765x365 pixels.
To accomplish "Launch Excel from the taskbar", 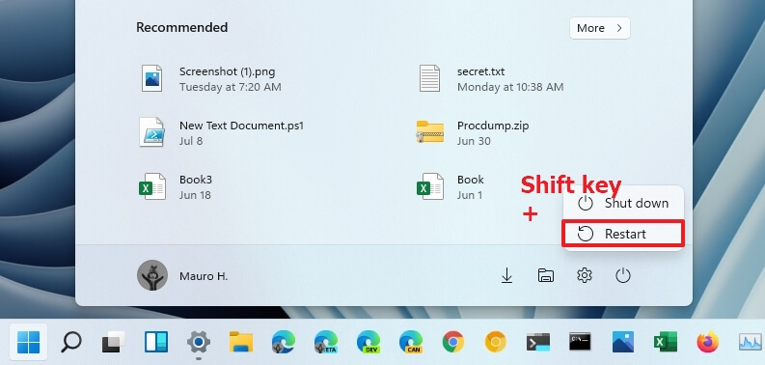I will click(x=666, y=342).
